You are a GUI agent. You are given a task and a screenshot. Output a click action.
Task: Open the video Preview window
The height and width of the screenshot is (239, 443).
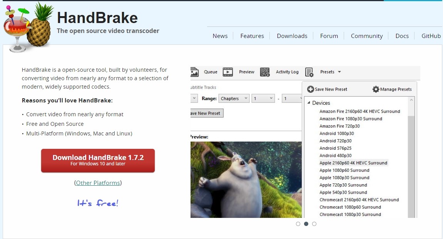pos(246,72)
